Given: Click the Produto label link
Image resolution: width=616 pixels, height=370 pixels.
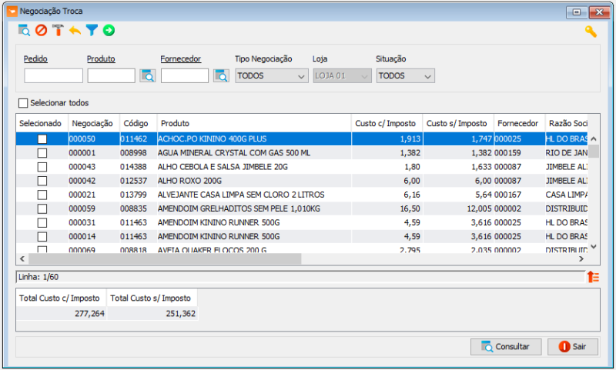Looking at the screenshot, I should pos(101,59).
